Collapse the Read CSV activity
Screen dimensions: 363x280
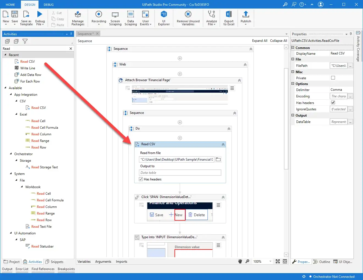pyautogui.click(x=223, y=144)
